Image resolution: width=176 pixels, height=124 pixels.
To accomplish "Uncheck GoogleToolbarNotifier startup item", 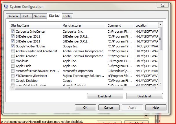I will coord(12,46).
